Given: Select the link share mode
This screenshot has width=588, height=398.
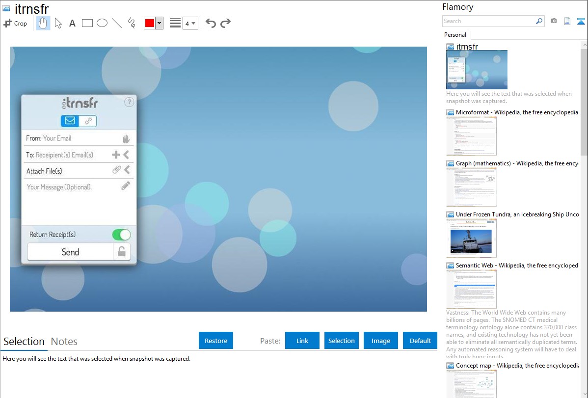Looking at the screenshot, I should [x=88, y=121].
